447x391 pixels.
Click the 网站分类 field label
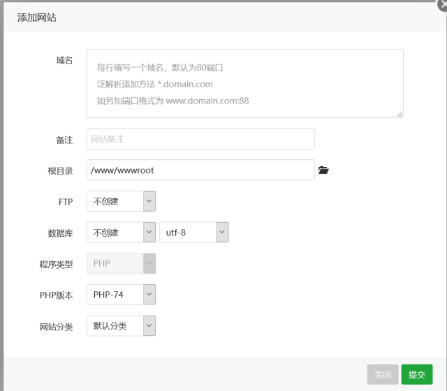56,327
